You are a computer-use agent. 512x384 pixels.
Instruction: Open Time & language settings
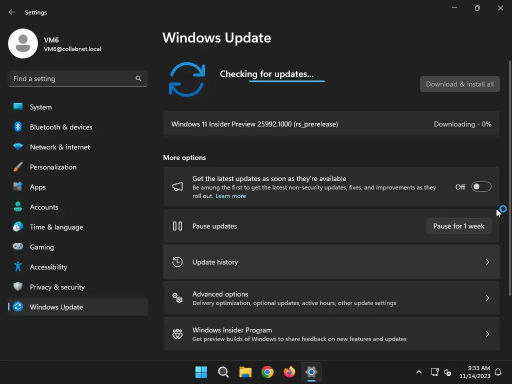click(x=78, y=226)
